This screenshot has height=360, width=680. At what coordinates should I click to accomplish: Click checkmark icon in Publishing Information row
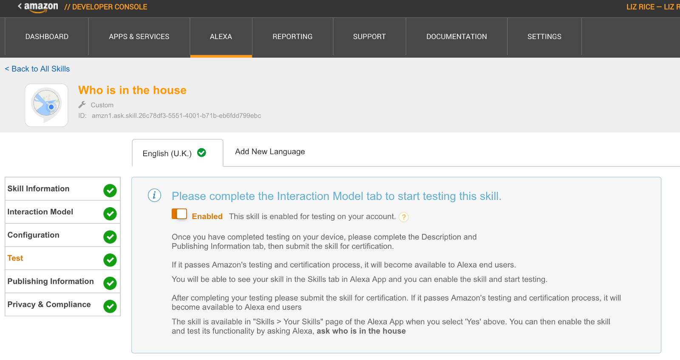(x=110, y=283)
